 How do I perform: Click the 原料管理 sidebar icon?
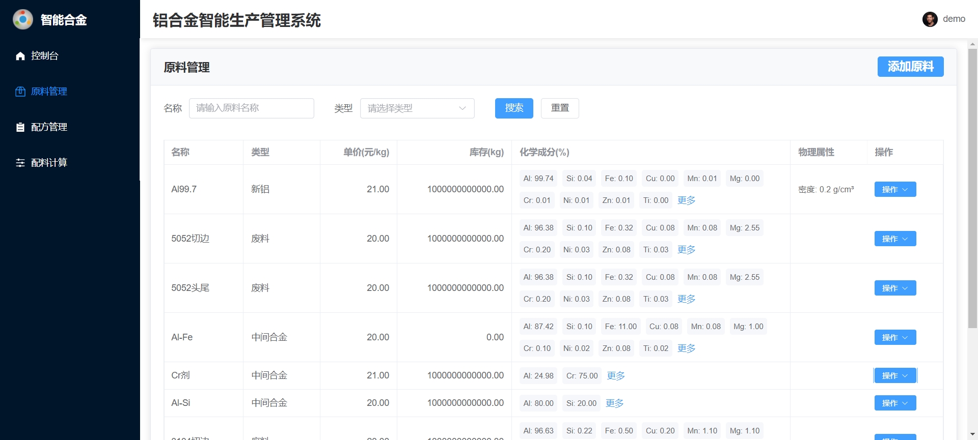(x=20, y=92)
